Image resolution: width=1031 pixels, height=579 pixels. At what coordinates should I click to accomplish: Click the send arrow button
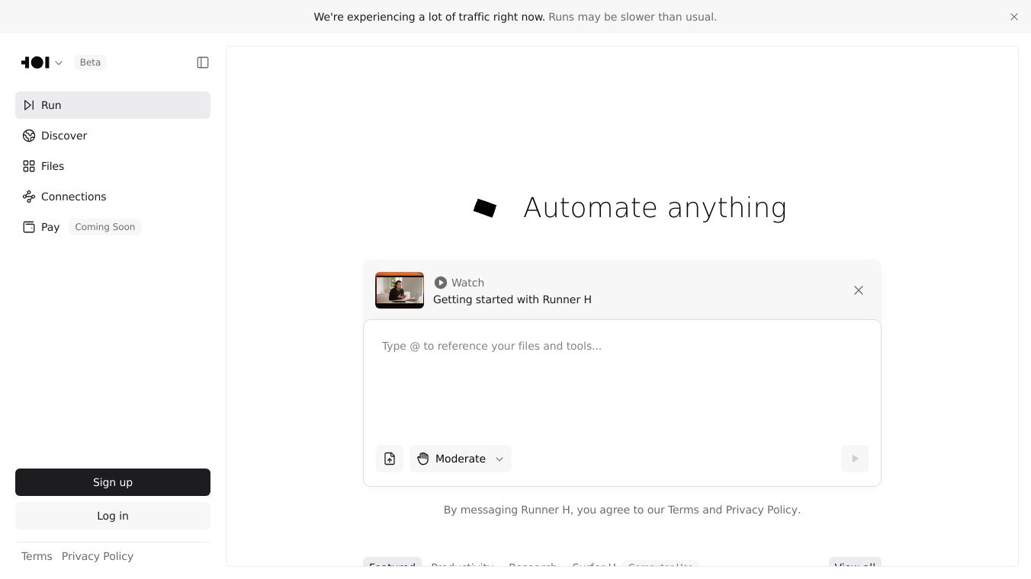click(x=854, y=459)
